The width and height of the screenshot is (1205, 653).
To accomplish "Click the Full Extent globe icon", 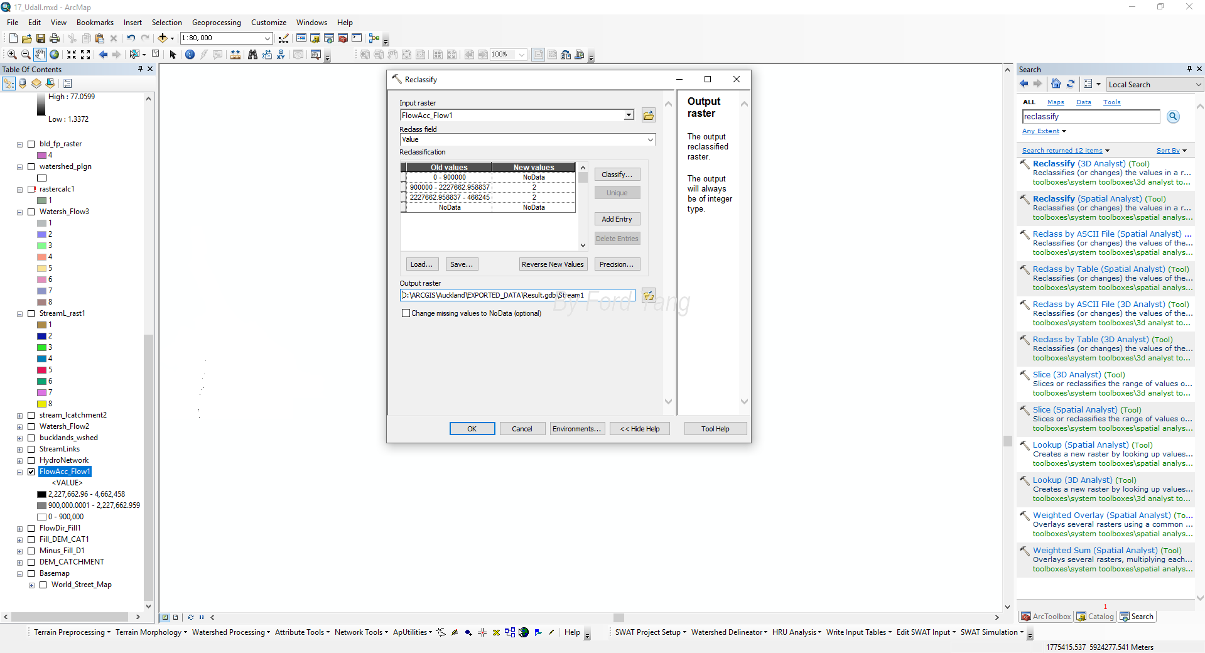I will pos(55,55).
